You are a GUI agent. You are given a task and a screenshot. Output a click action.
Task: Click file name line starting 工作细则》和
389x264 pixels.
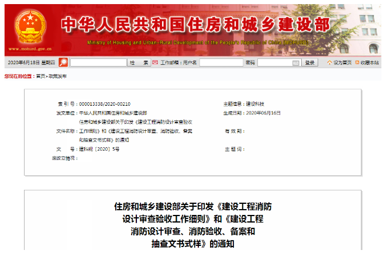coord(136,131)
